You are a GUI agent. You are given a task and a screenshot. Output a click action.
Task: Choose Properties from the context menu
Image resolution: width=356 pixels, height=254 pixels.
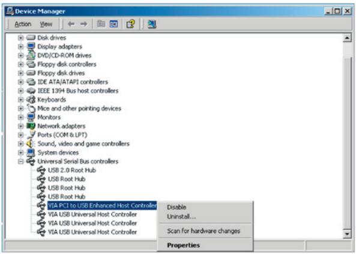[x=184, y=245]
